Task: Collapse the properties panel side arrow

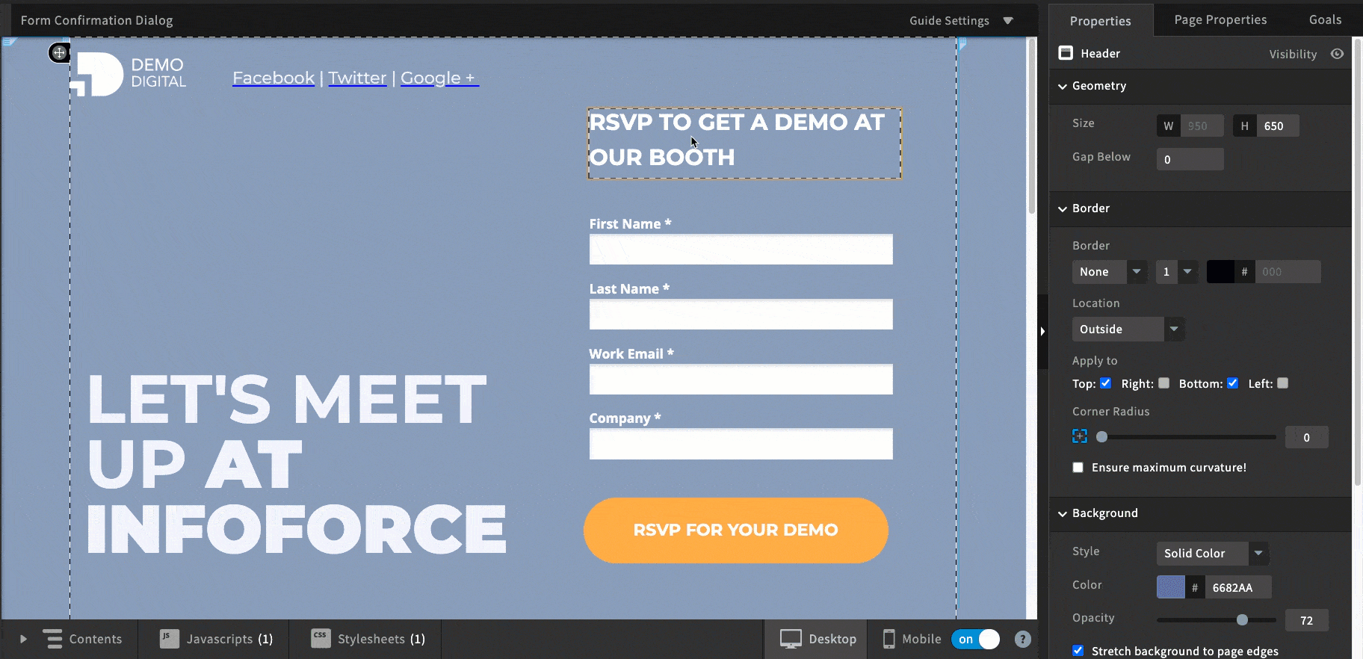Action: click(x=1042, y=332)
